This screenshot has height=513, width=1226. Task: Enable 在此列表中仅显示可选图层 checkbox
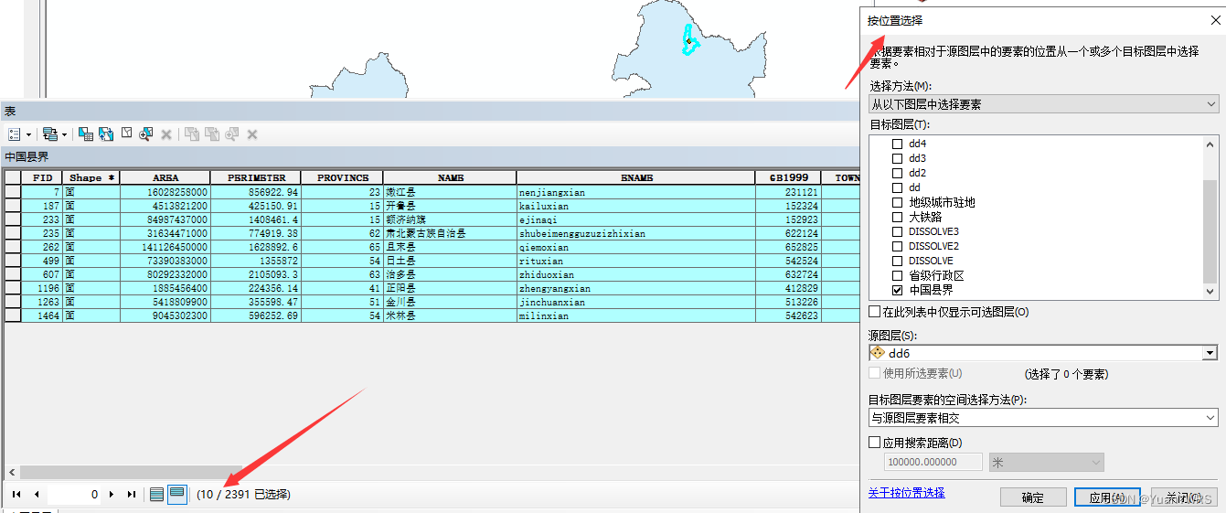[x=875, y=312]
